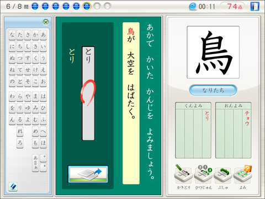This screenshot has height=199, width=265.
Task: Click the 6 / 8 問 counter
Action: [17, 7]
